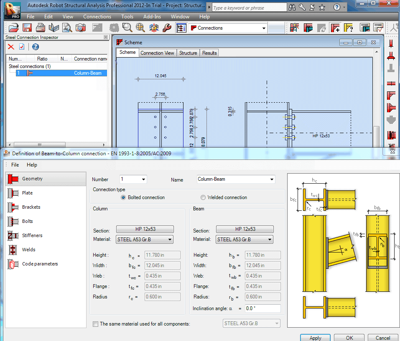Viewport: 400px width, 341px height.
Task: Enable same material for all components
Action: tap(96, 324)
